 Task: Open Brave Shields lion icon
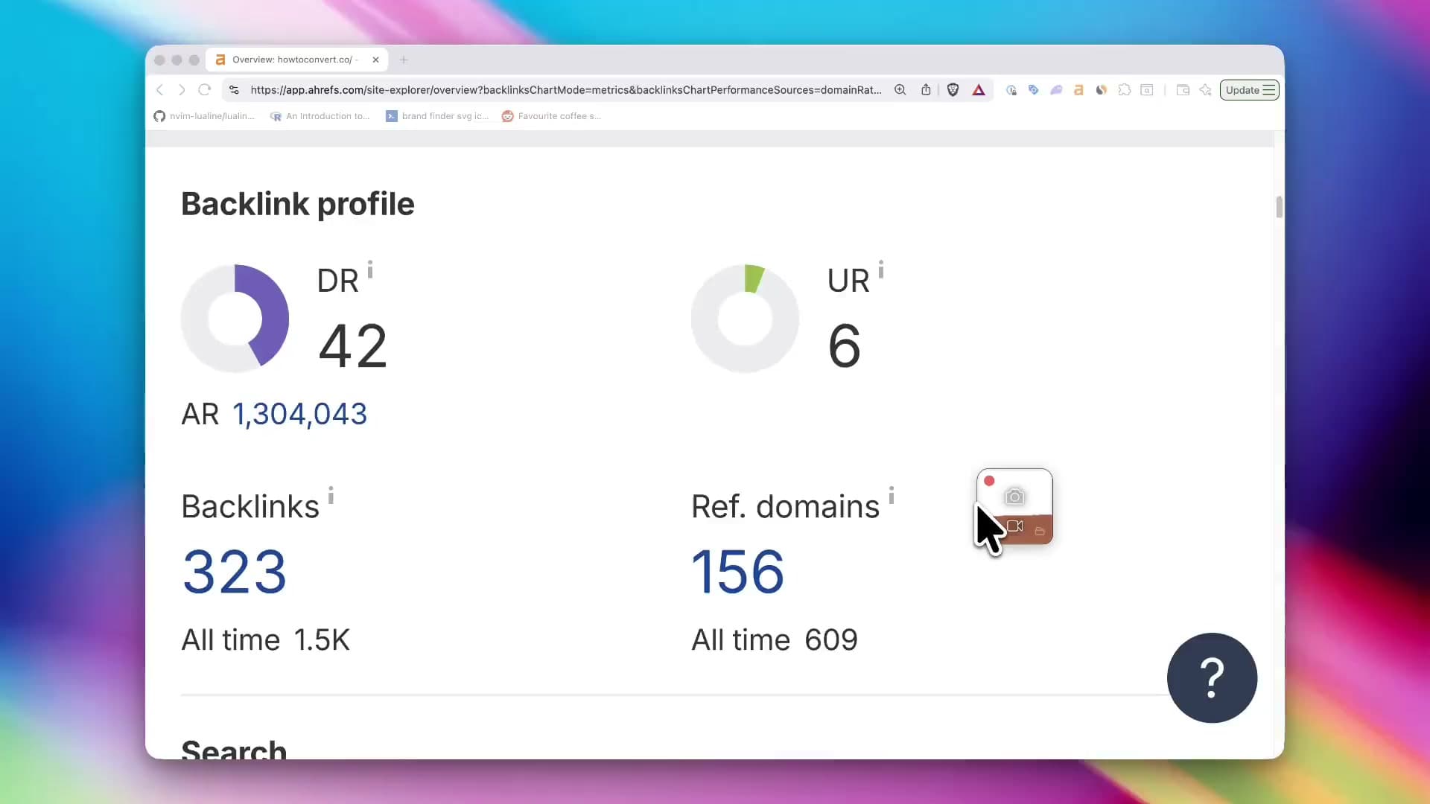[x=953, y=90]
